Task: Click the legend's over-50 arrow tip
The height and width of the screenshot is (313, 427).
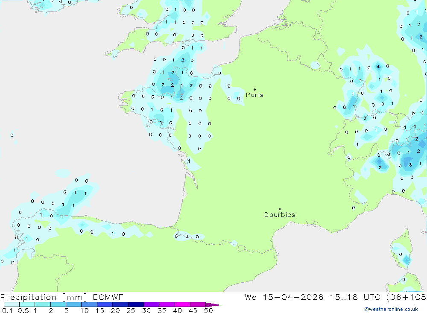Action: 213,305
